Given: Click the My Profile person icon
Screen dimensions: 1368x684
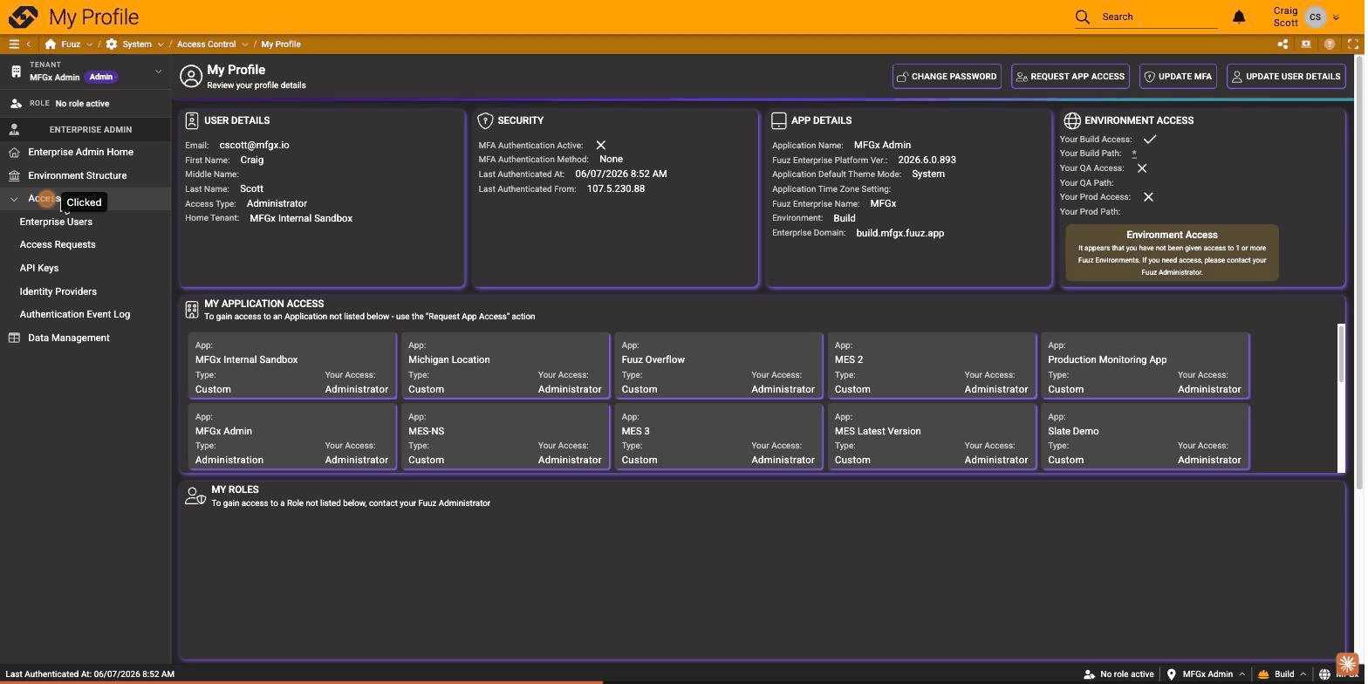Looking at the screenshot, I should (191, 76).
